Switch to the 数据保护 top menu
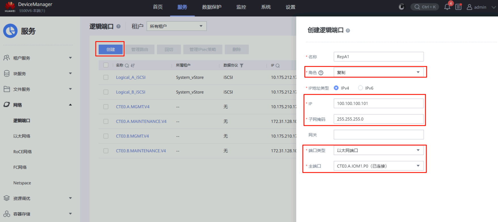This screenshot has height=222, width=498. click(212, 7)
